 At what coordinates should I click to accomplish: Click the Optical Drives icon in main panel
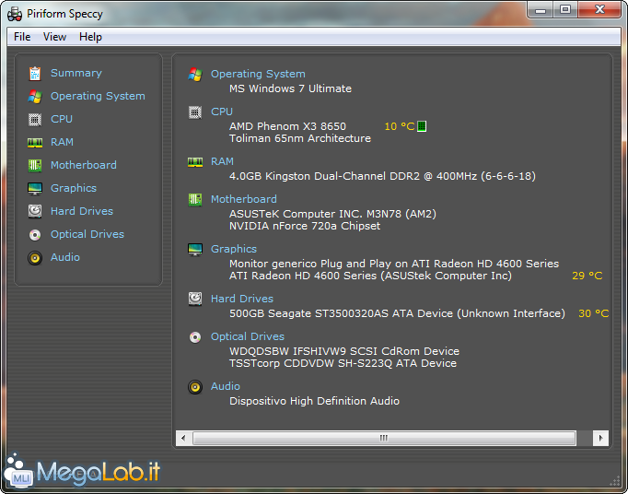tap(195, 337)
